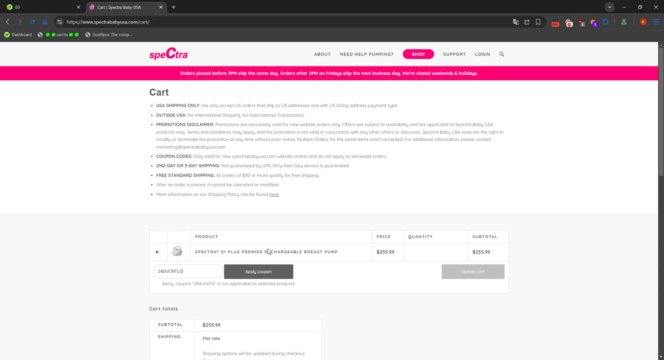Click the Flat rate shipping text
The image size is (664, 360).
(211, 338)
